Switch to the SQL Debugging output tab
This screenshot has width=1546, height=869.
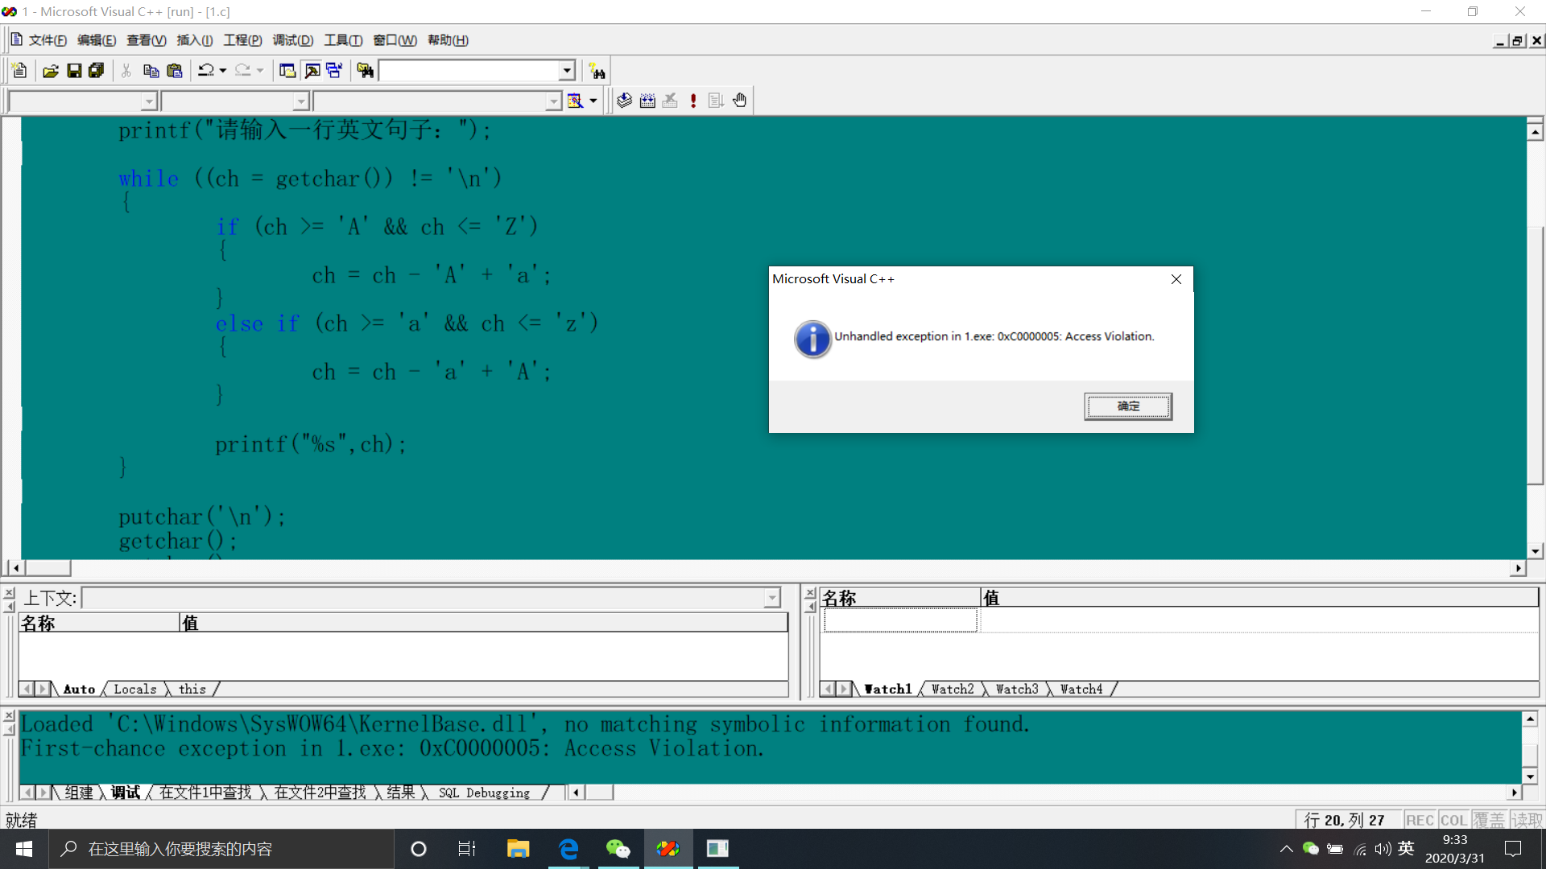[484, 793]
